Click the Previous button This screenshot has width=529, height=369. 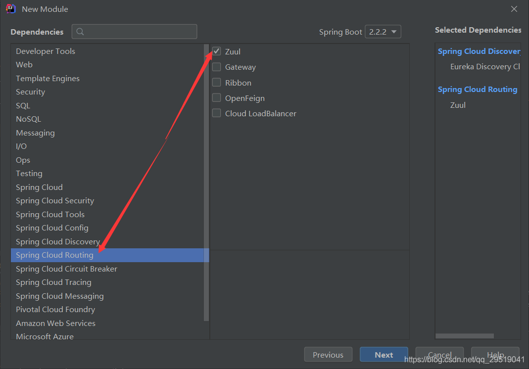coord(328,355)
